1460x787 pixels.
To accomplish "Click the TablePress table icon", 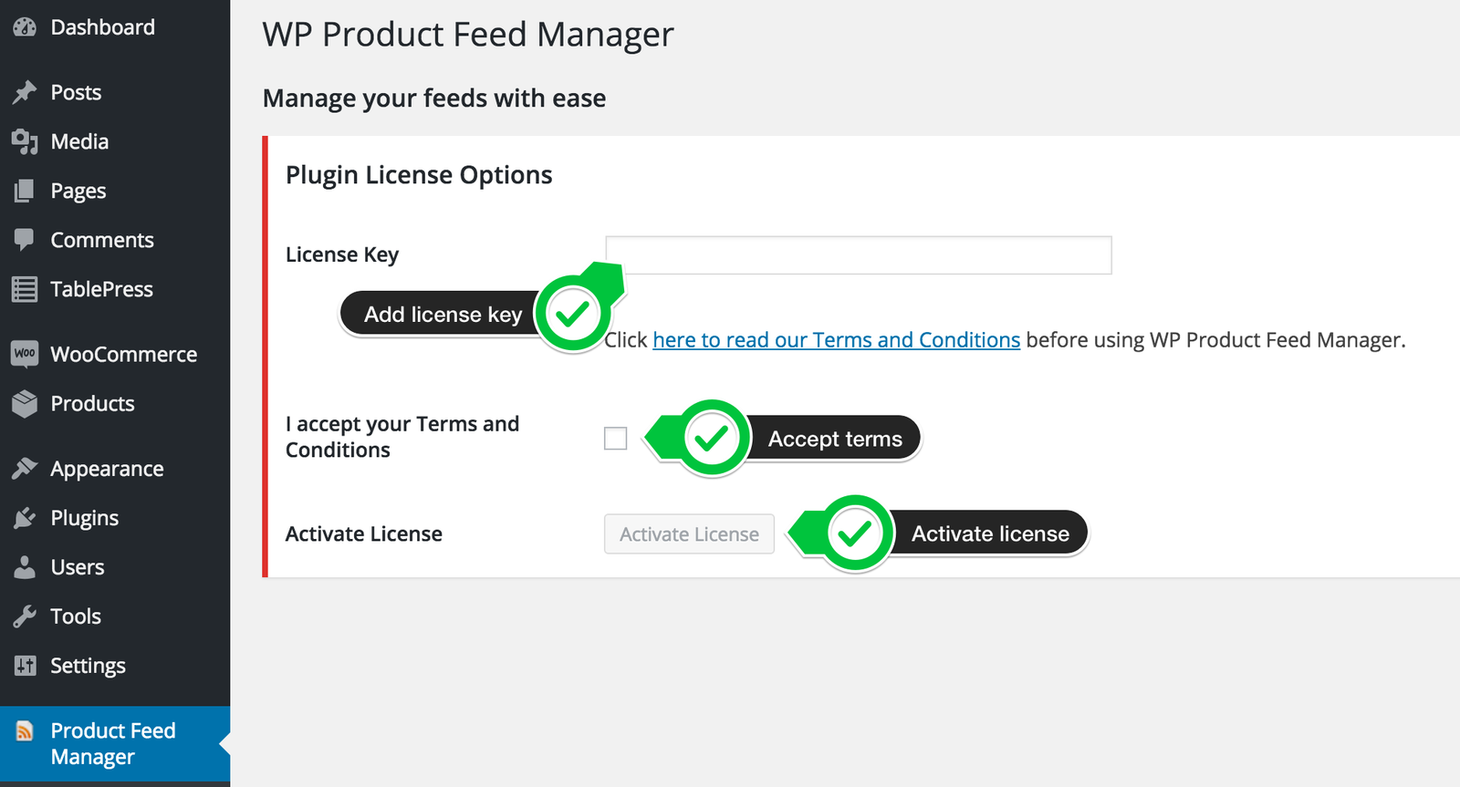I will point(25,289).
